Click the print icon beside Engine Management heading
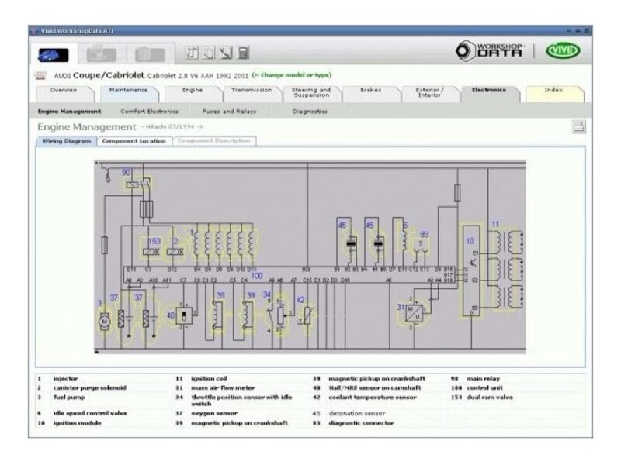The height and width of the screenshot is (465, 621). pyautogui.click(x=578, y=127)
